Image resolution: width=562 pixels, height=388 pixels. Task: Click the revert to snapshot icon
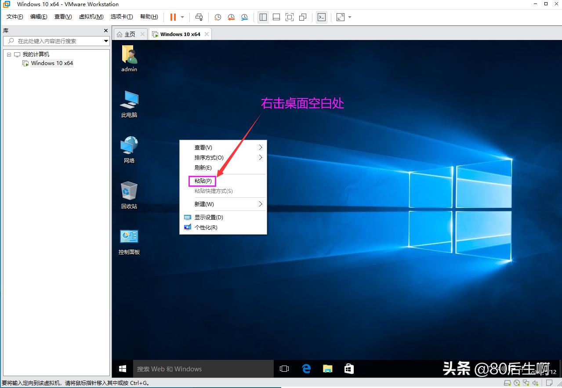pos(231,17)
